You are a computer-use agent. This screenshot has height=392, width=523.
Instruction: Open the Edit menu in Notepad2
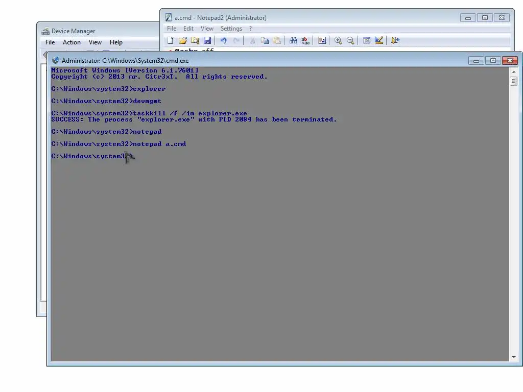[x=188, y=29]
